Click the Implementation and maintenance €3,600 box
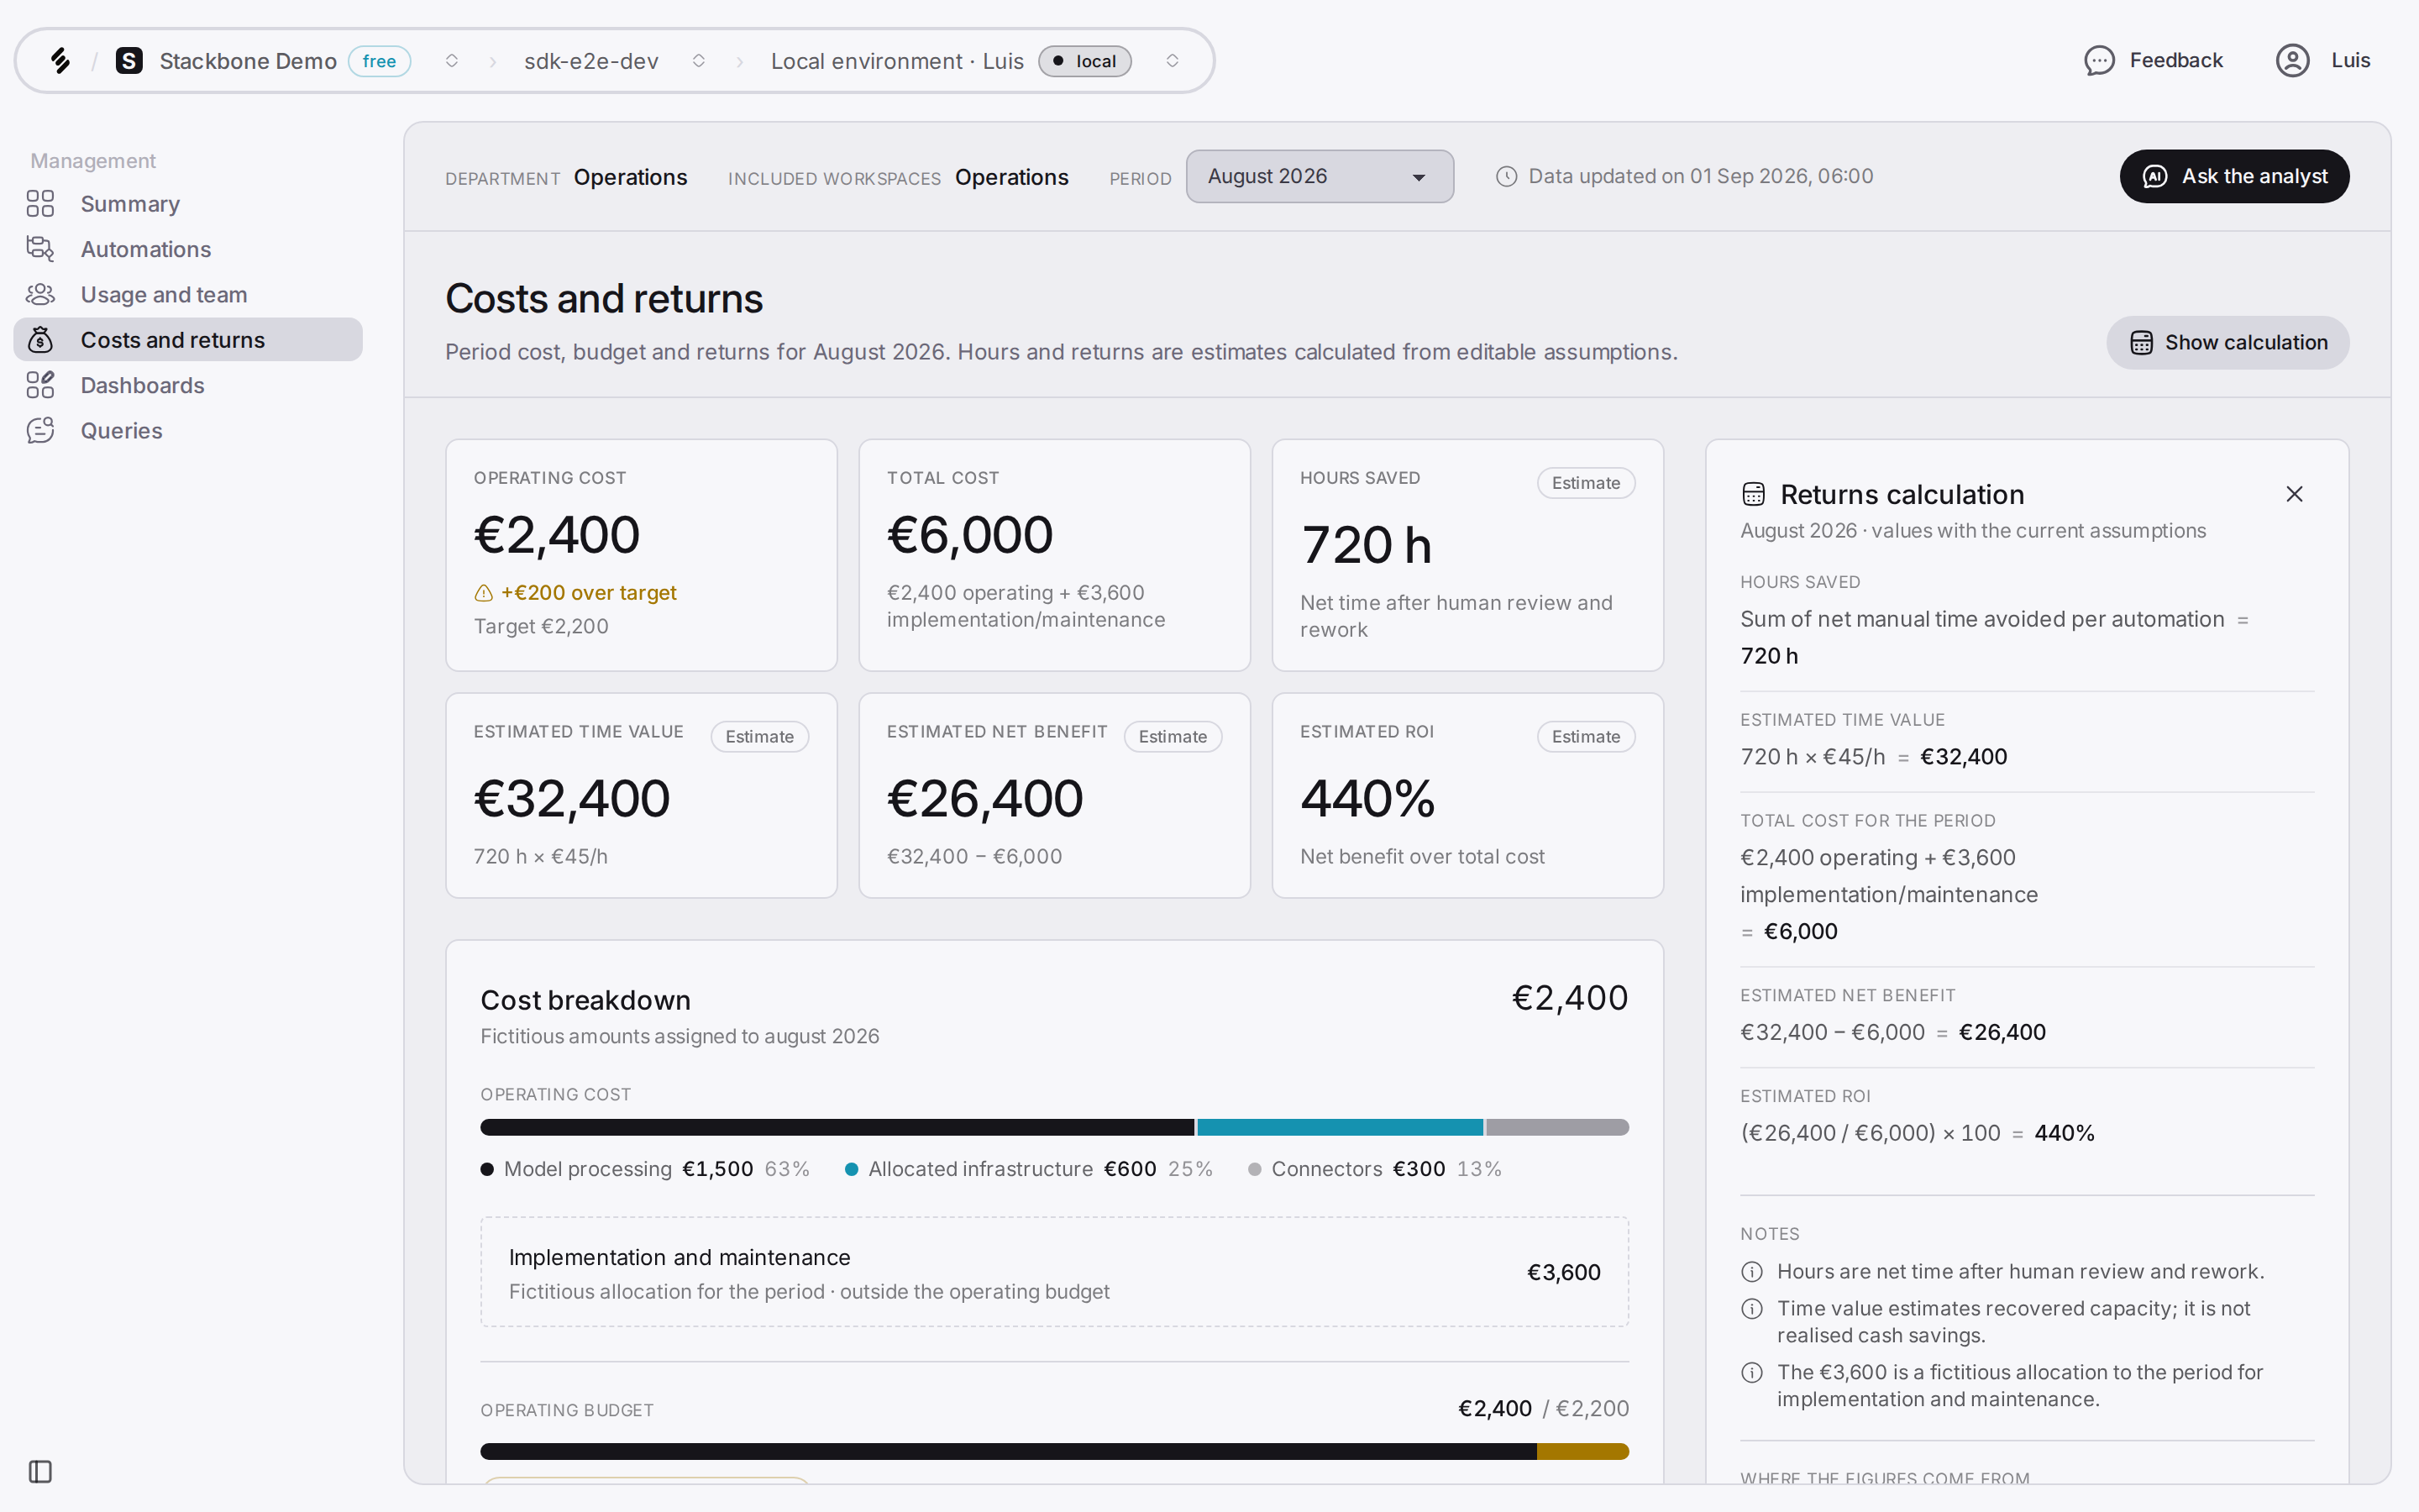Viewport: 2419px width, 1512px height. (1055, 1272)
